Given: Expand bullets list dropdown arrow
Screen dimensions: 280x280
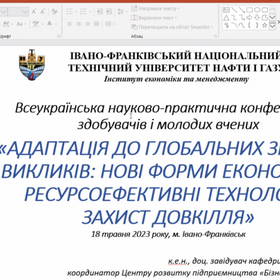Looking at the screenshot, I should coord(76,12).
